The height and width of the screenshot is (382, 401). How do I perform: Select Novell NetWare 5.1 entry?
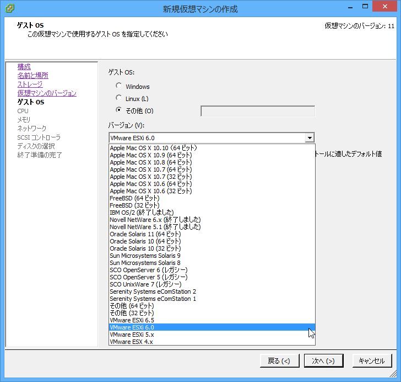coord(212,227)
